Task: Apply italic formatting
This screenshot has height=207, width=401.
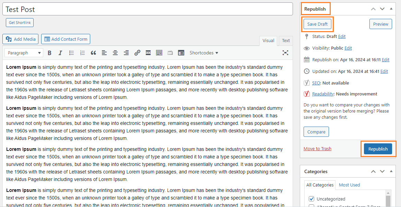Action: tap(60, 53)
